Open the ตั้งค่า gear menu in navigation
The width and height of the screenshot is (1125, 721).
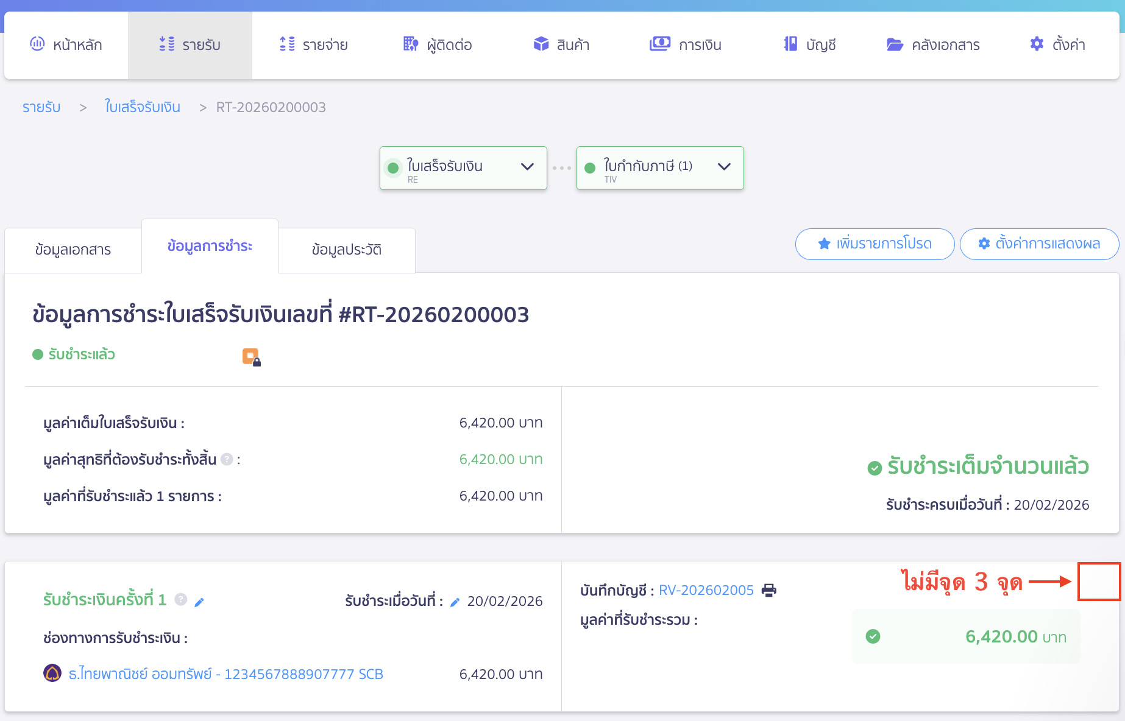coord(1057,44)
